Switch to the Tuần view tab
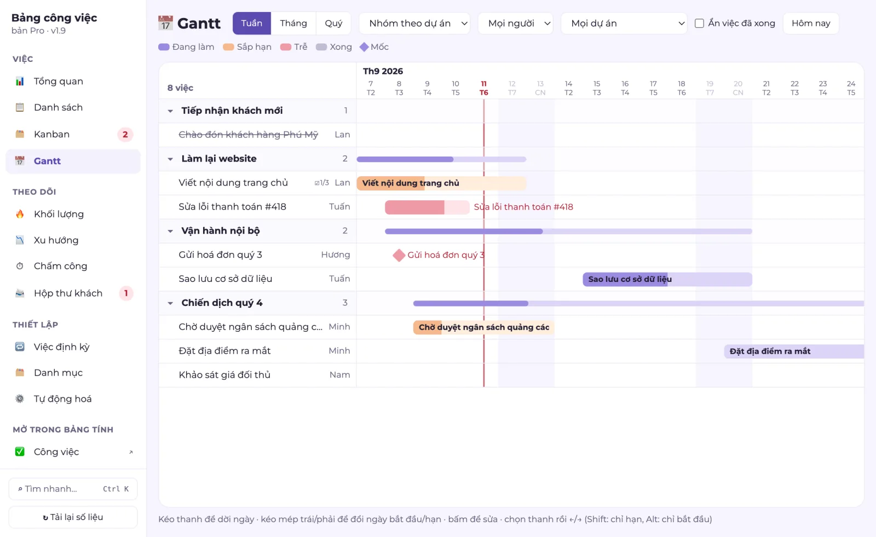Viewport: 876px width, 537px height. pos(252,24)
